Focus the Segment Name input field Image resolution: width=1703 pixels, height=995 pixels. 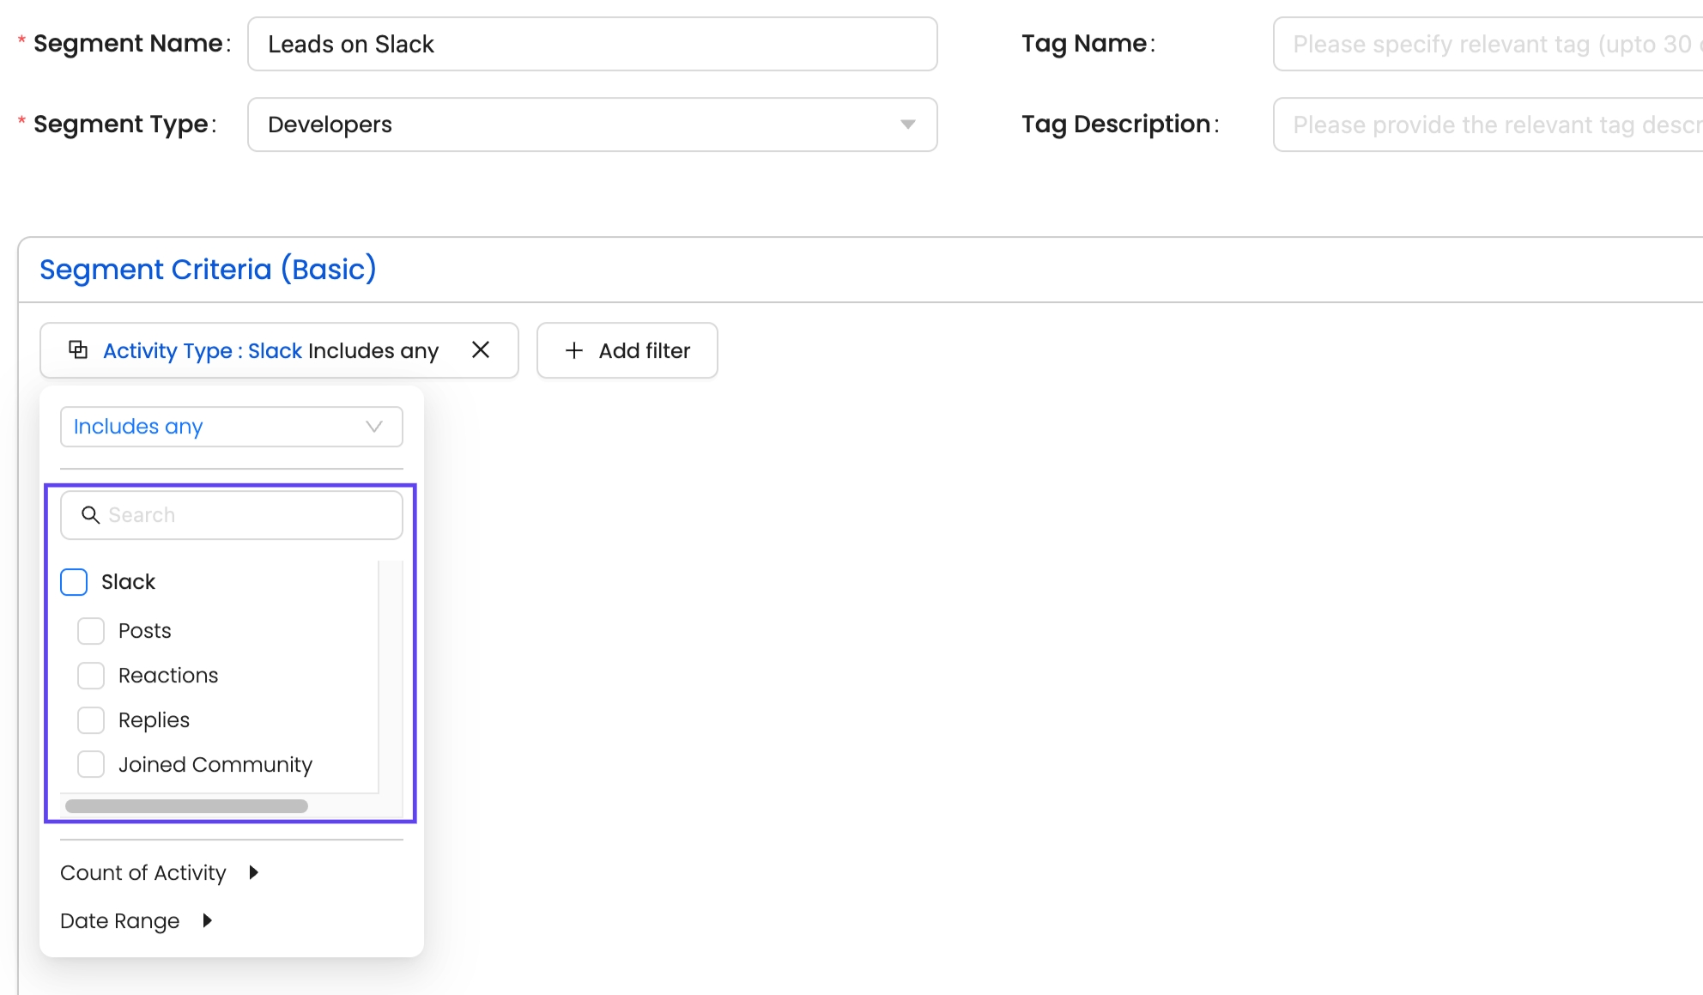click(592, 44)
